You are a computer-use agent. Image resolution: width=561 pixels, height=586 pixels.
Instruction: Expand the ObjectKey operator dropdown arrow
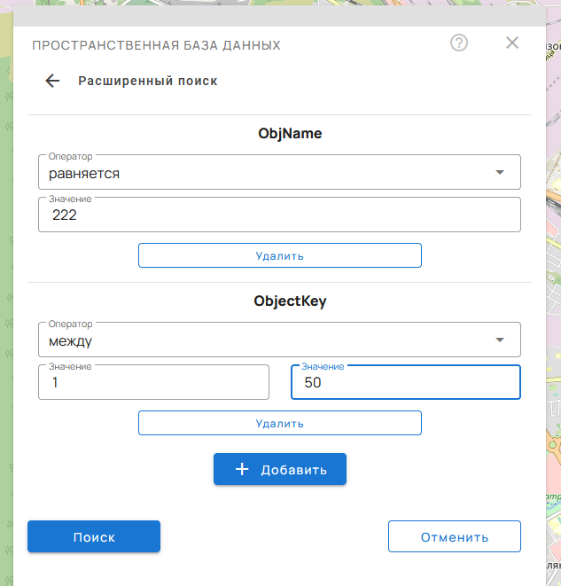tap(499, 340)
